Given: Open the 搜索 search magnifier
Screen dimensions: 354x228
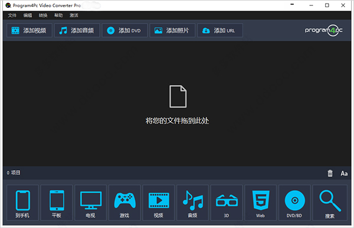Looking at the screenshot, I should [330, 203].
